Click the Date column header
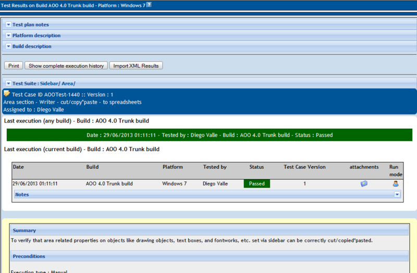This screenshot has height=273, width=417. tap(18, 167)
